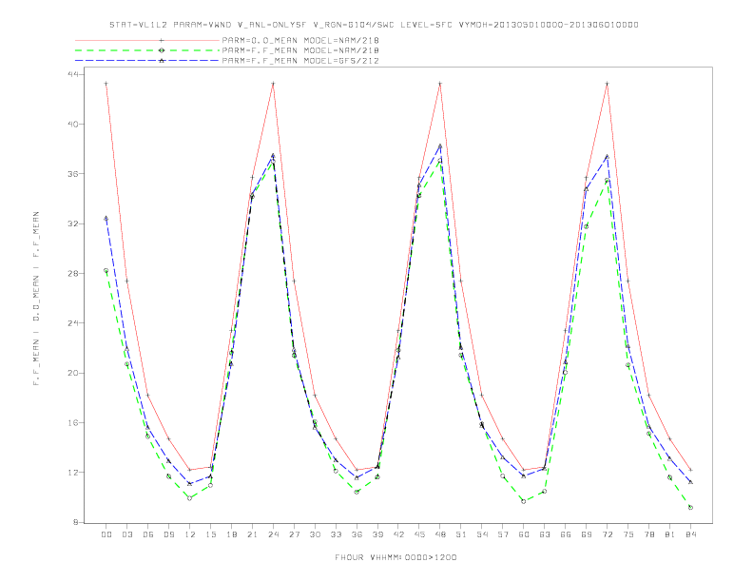Click the y-axis title F.F_MEAN | O.O_MEAN | F.F_MEAN
753x582 pixels.
tap(36, 299)
